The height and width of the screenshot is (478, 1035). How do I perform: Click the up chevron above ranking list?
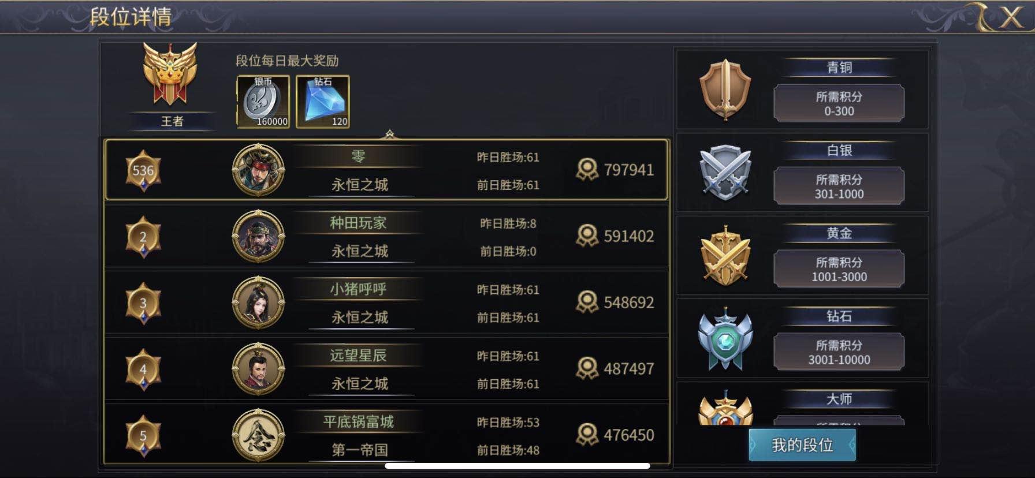tap(389, 135)
